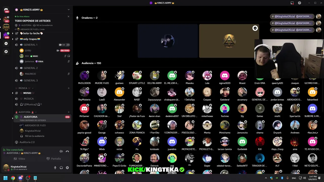The width and height of the screenshot is (324, 182).
Task: Open the Discord inbox icon in title bar
Action: click(x=292, y=3)
